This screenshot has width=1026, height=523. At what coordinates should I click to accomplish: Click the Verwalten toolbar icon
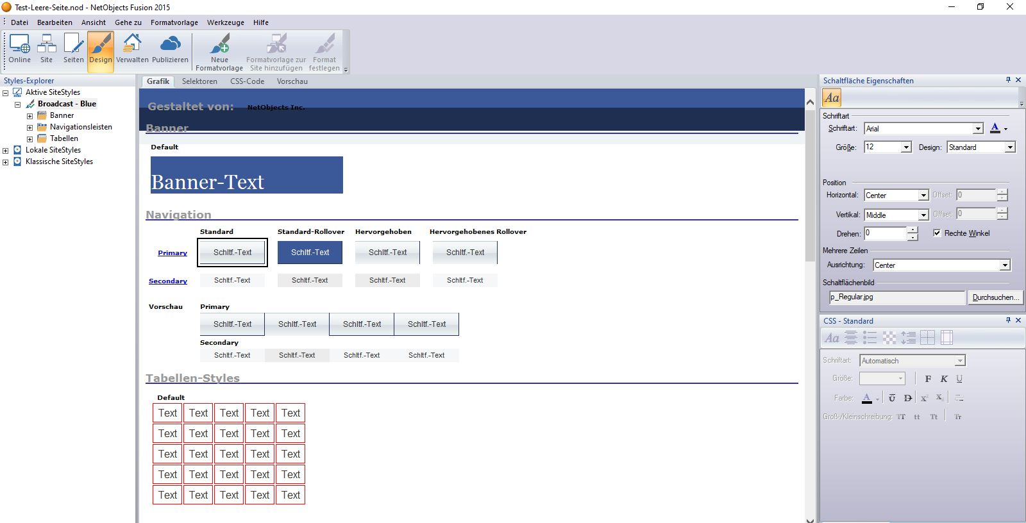(x=132, y=49)
